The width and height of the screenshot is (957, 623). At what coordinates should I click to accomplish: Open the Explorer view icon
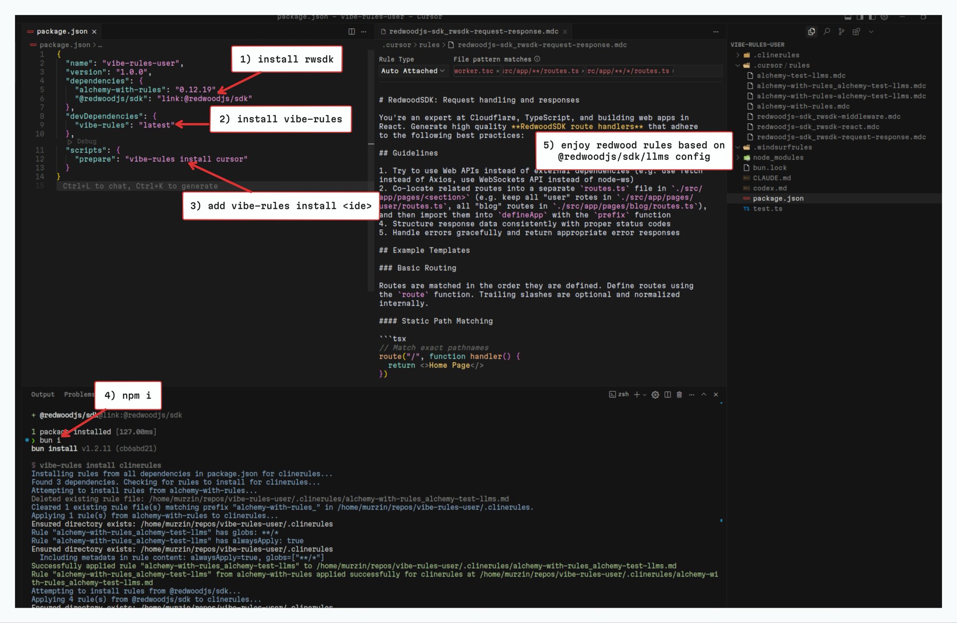click(x=812, y=31)
